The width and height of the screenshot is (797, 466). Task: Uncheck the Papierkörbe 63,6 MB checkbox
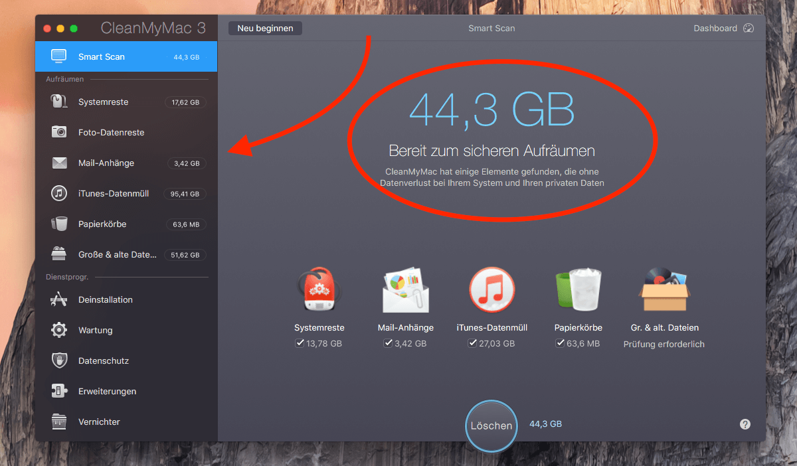[561, 343]
